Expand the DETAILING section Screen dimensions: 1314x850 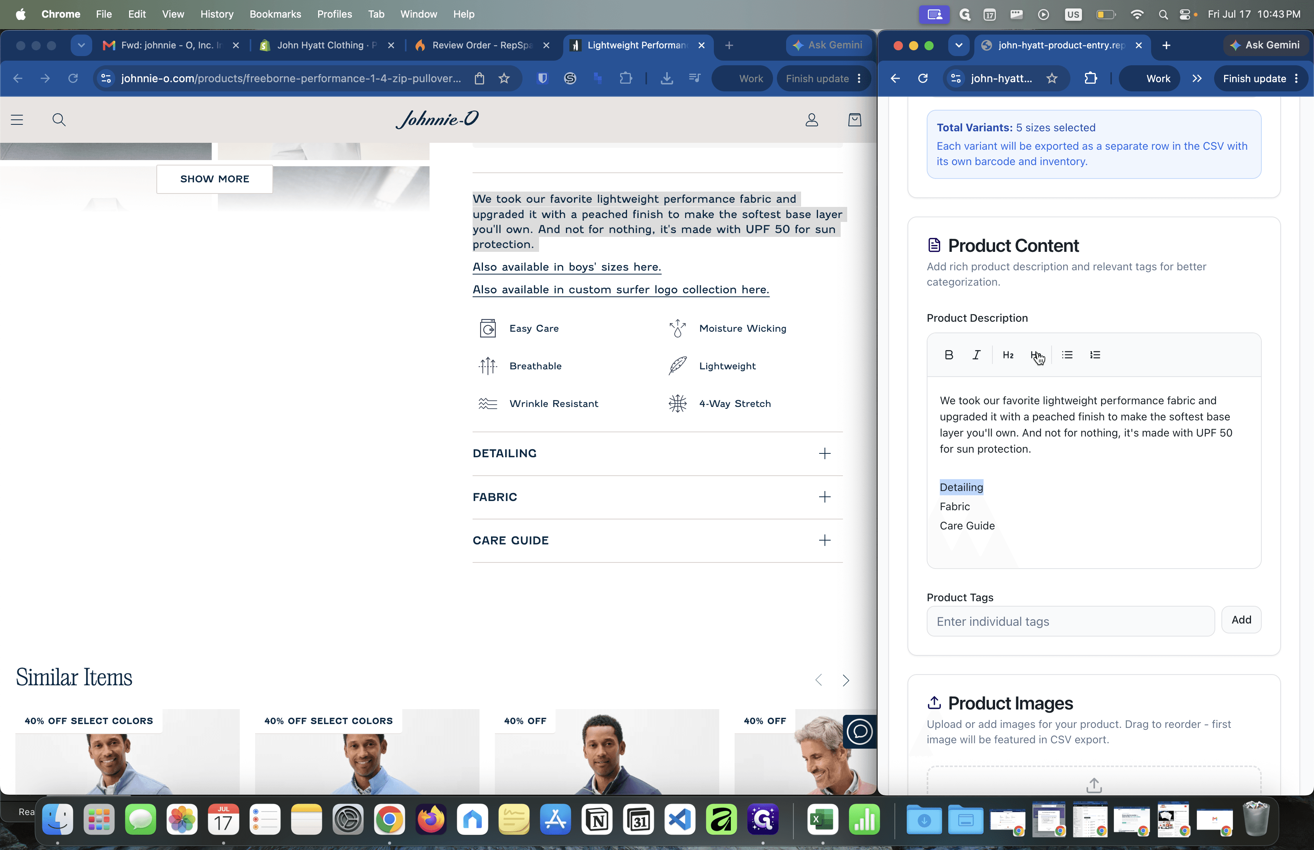pyautogui.click(x=657, y=453)
